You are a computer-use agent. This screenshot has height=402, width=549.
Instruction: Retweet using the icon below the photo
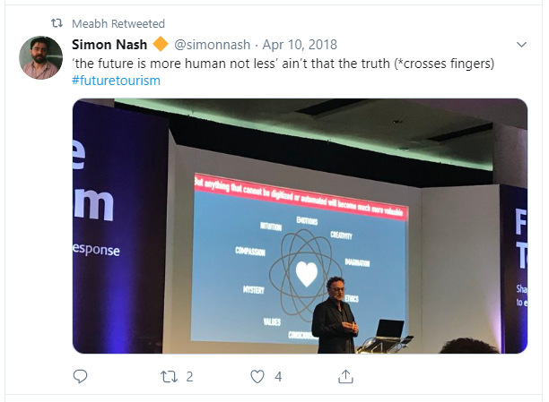[168, 377]
